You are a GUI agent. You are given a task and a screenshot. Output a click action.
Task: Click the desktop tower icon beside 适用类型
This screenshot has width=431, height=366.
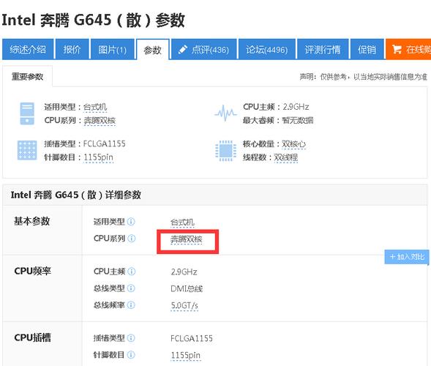[27, 113]
